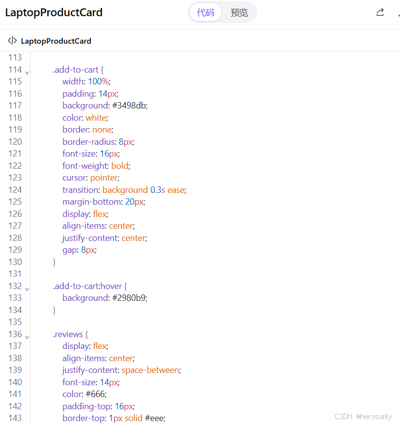
Task: Click the LaptopProductCard page title
Action: click(54, 12)
